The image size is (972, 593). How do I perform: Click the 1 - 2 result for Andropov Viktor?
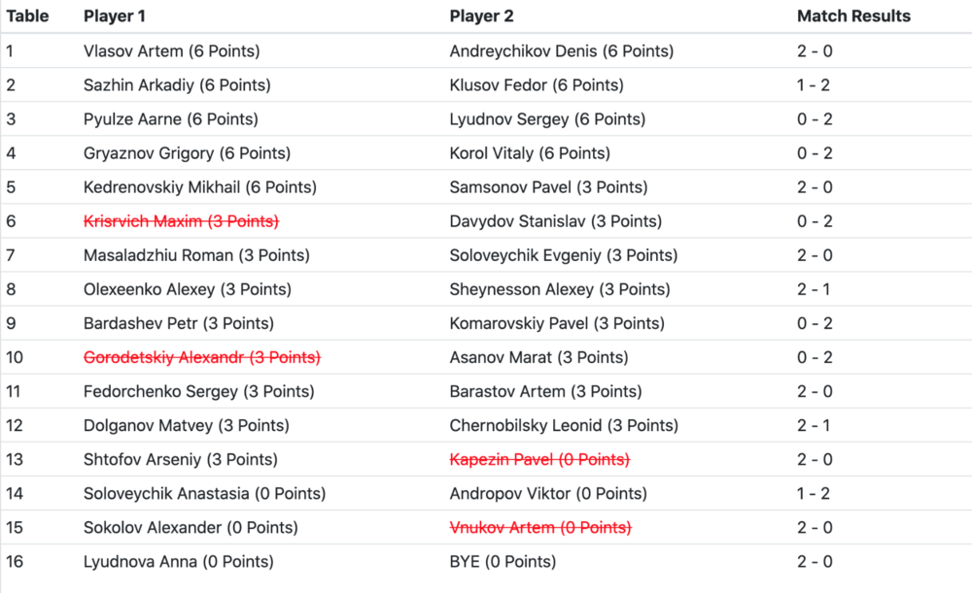tap(814, 493)
